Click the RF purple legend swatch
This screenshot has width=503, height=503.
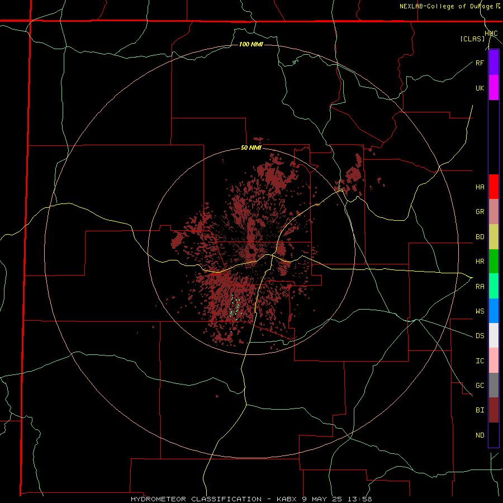pyautogui.click(x=493, y=63)
